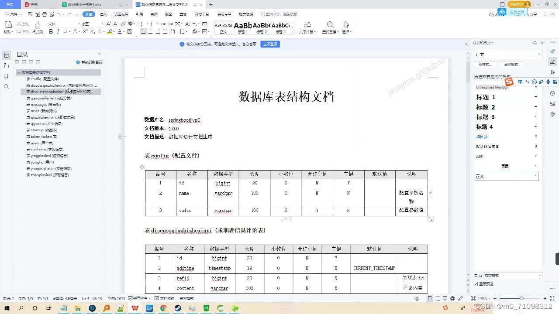Save the document with the save icon

[30, 14]
